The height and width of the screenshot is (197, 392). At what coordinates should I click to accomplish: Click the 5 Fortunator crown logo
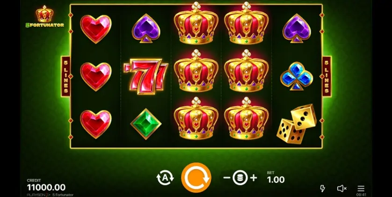[x=45, y=17]
